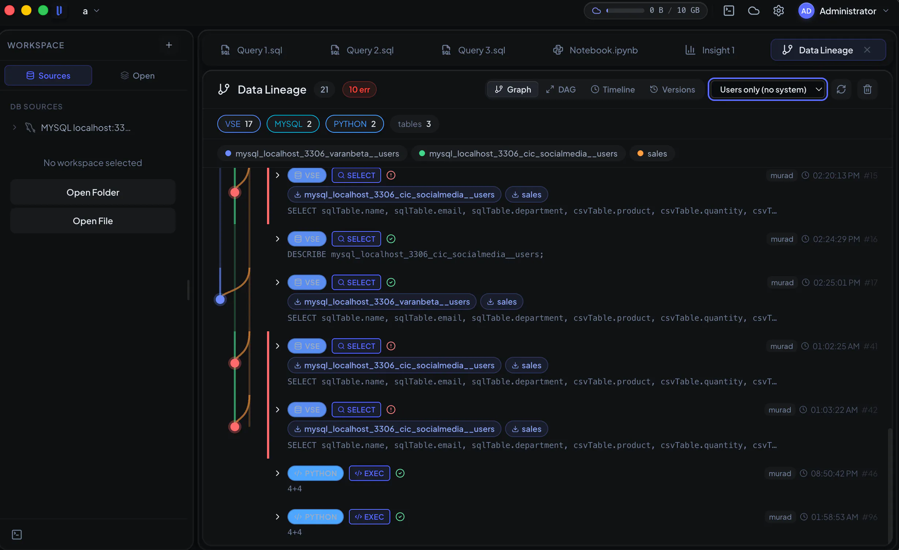Expand the DESCRIBE entry #16

277,239
